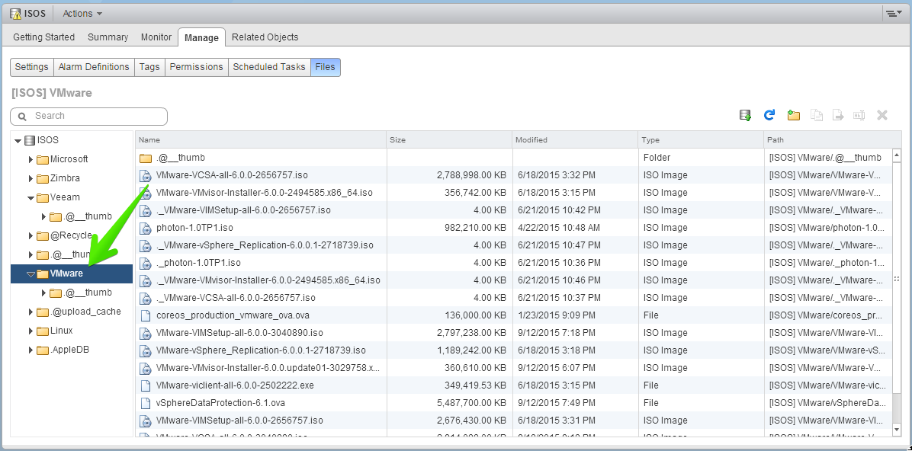Image resolution: width=912 pixels, height=451 pixels.
Task: Expand the Zimbra folder
Action: tap(31, 178)
